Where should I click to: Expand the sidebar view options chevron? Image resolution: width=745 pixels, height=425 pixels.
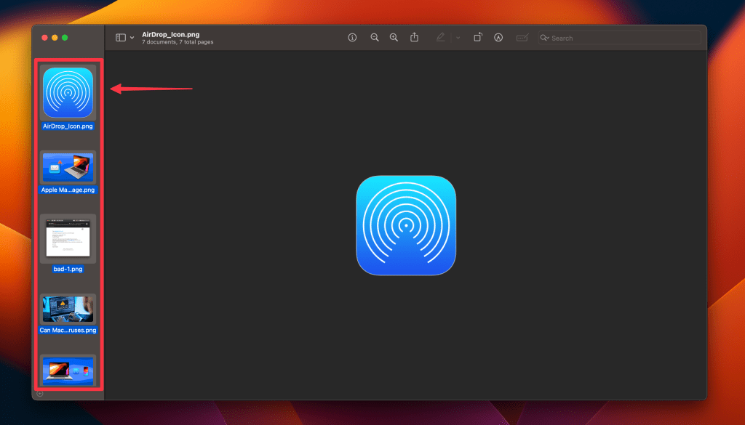point(132,38)
